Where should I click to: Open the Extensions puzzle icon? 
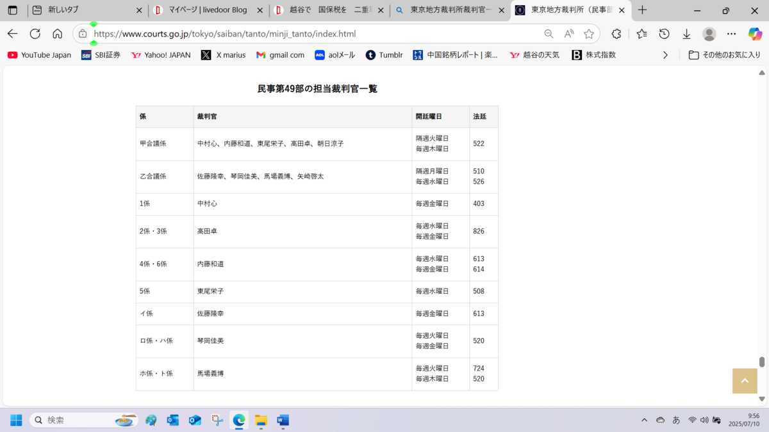tap(616, 34)
